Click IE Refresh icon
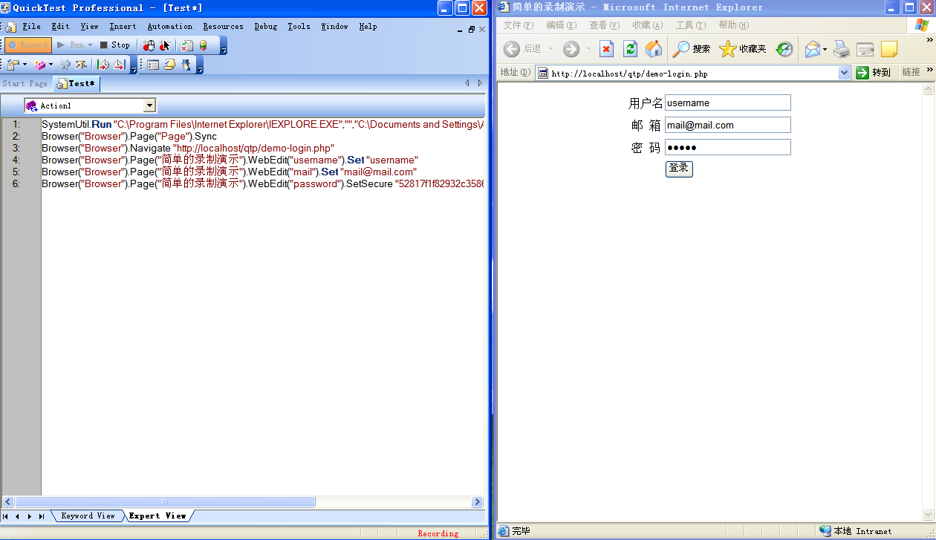936x540 pixels. (x=630, y=49)
